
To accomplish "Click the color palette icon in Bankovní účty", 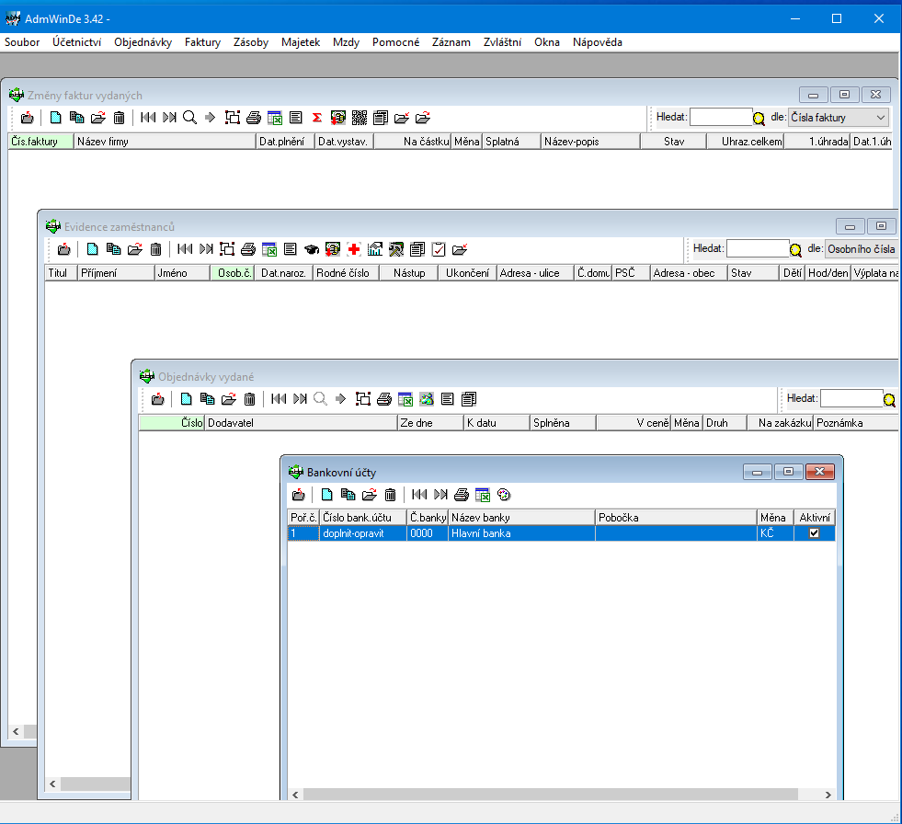I will (x=503, y=495).
